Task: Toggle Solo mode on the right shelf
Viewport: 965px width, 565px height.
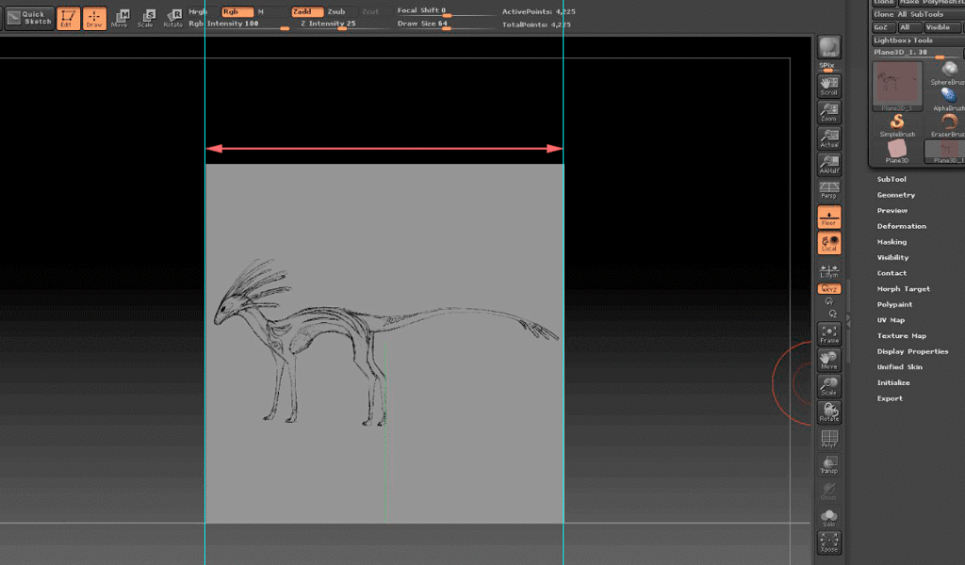Action: pyautogui.click(x=828, y=515)
